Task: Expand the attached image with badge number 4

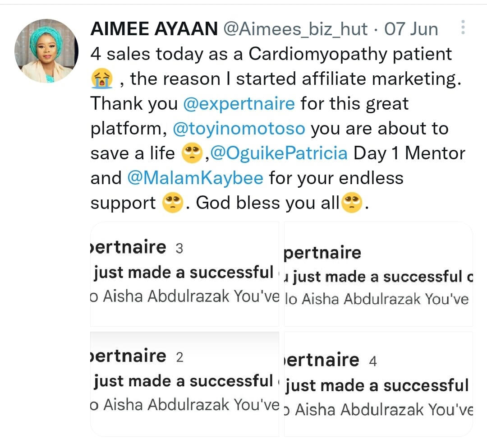Action: click(x=378, y=384)
